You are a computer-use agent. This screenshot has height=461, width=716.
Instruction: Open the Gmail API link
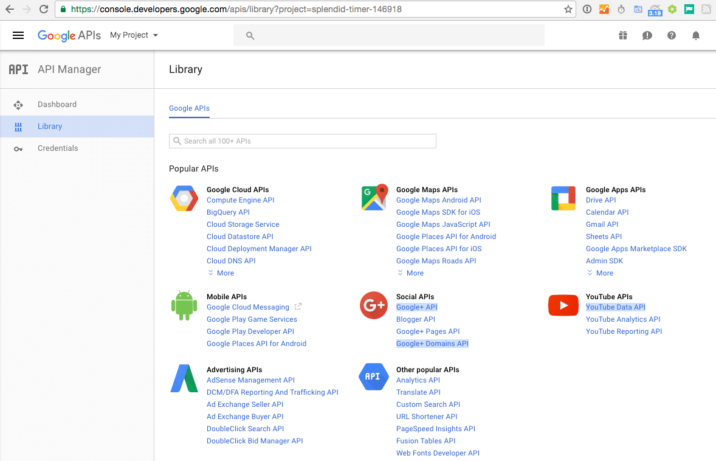[602, 224]
